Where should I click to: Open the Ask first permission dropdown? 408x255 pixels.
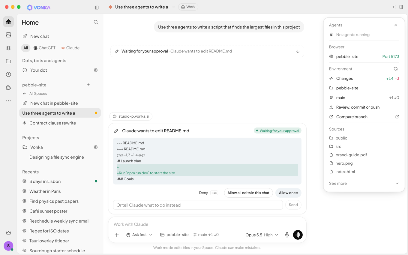coord(139,235)
